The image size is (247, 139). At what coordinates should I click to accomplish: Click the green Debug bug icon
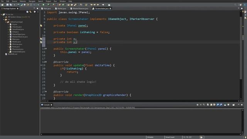(x=38, y=5)
